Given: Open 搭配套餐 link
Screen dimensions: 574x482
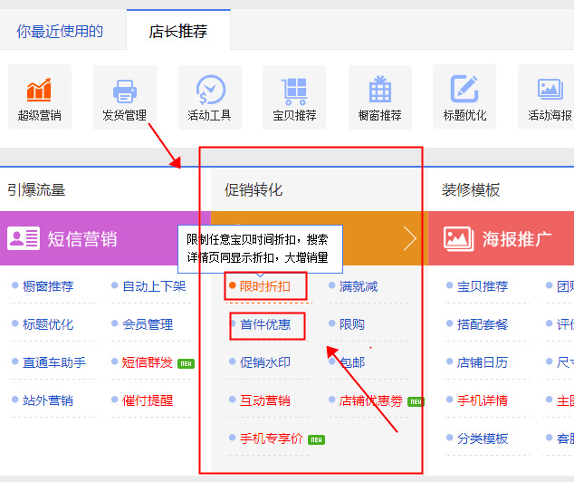Looking at the screenshot, I should [483, 324].
